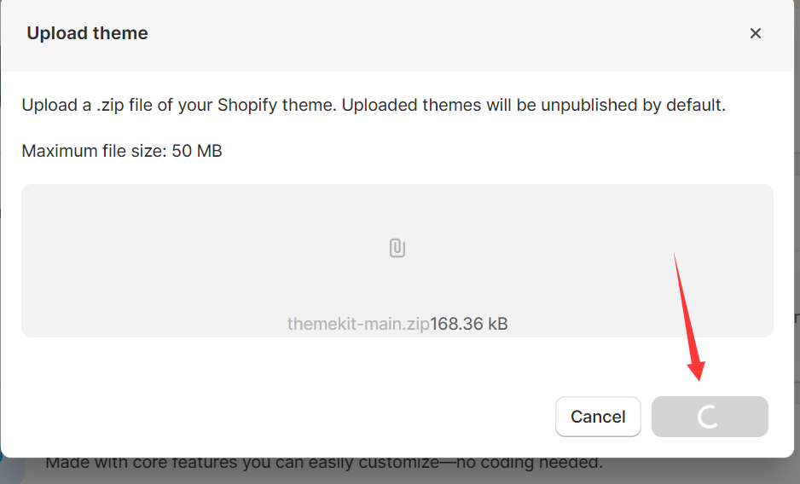
Task: Click the Upload theme dialog title
Action: coord(87,33)
